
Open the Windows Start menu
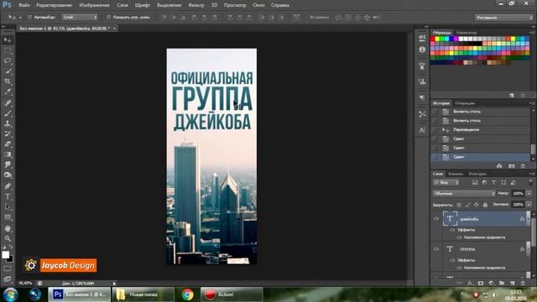coord(11,294)
